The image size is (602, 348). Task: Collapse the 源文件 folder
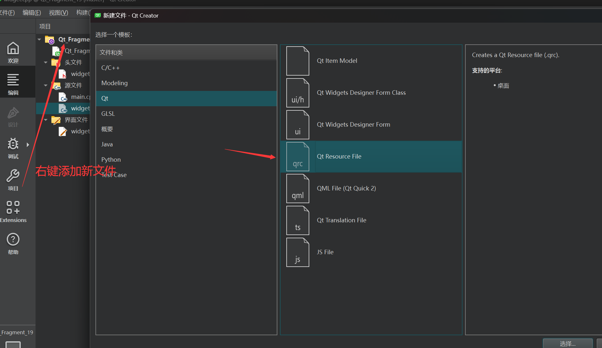[x=46, y=85]
